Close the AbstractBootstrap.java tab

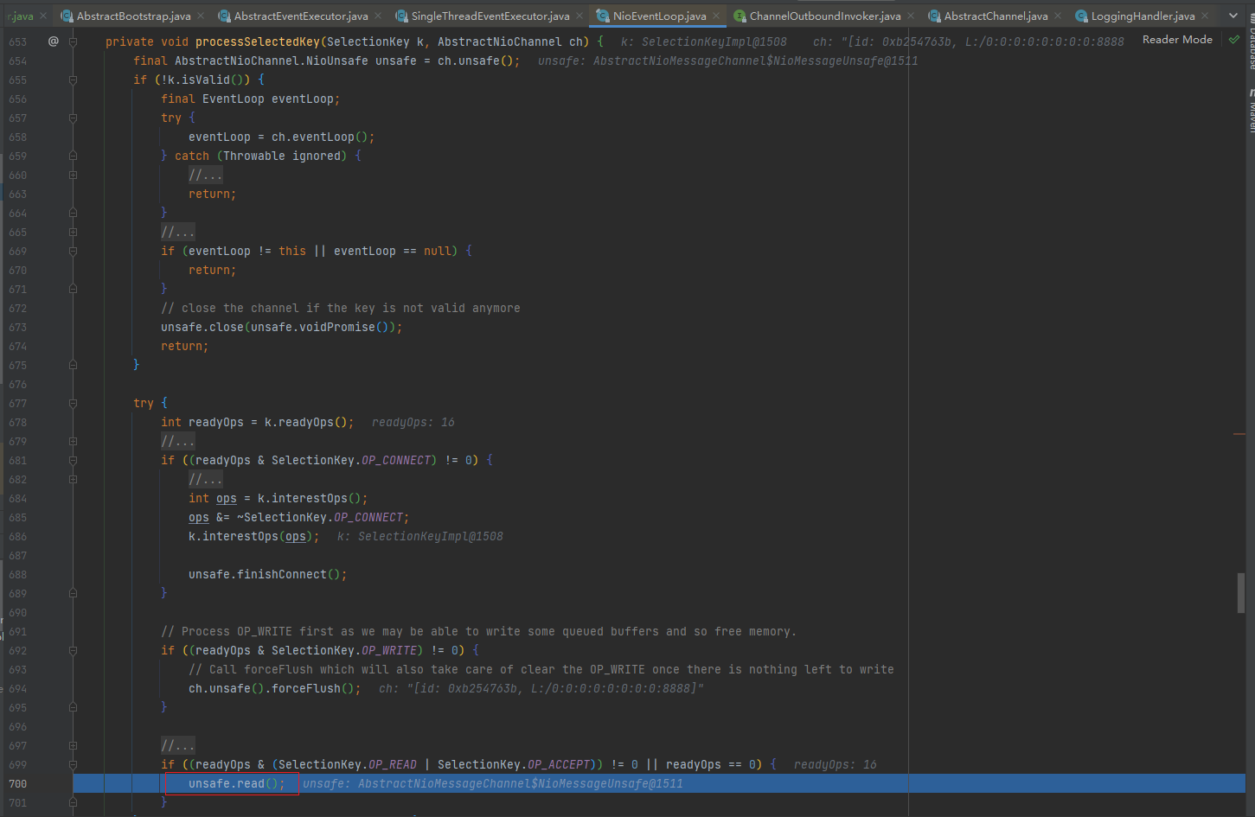tap(201, 16)
